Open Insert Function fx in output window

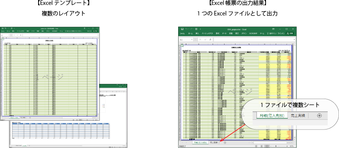click(210, 40)
